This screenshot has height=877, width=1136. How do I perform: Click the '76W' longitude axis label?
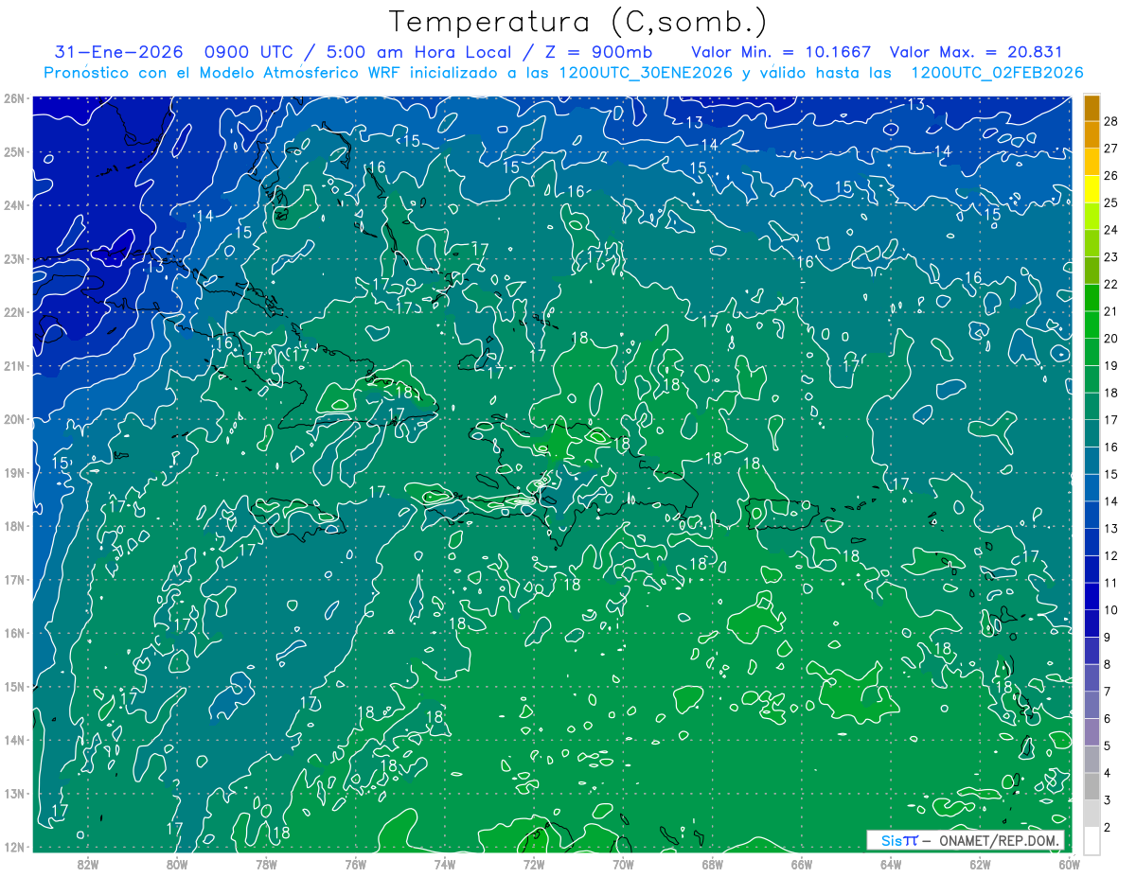[x=356, y=864]
